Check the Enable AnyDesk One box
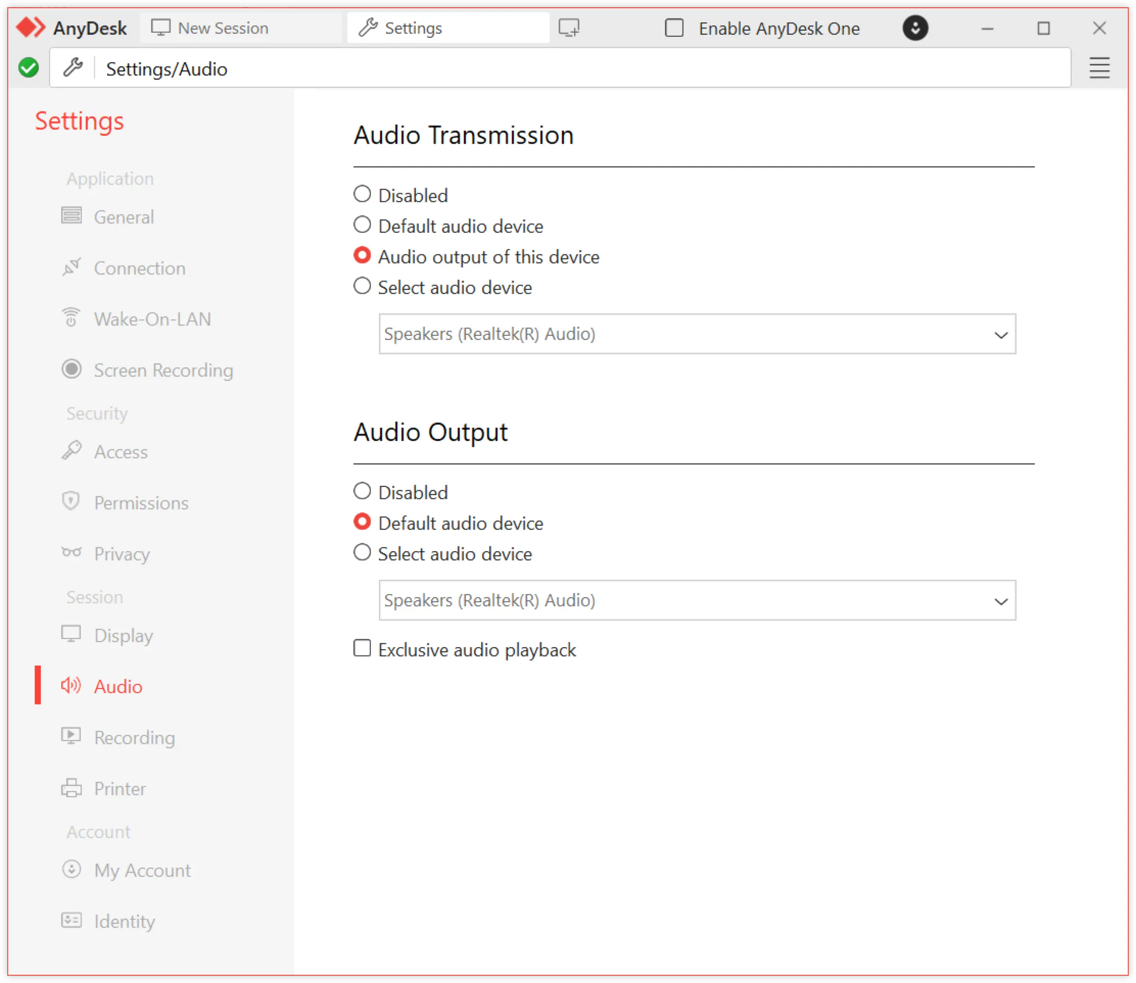Viewport: 1136px width, 983px height. pos(674,29)
